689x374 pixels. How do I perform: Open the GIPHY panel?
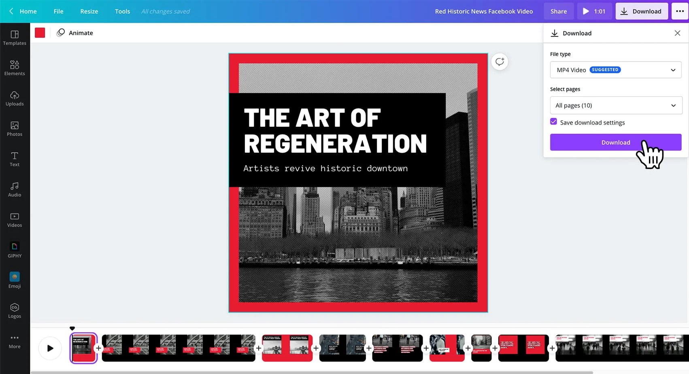[x=15, y=249]
